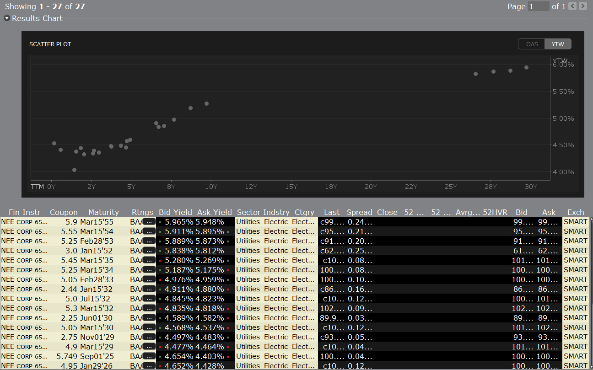This screenshot has width=593, height=370.
Task: Click ratings ellipsis button for Feb28'33 bond
Action: pos(149,279)
